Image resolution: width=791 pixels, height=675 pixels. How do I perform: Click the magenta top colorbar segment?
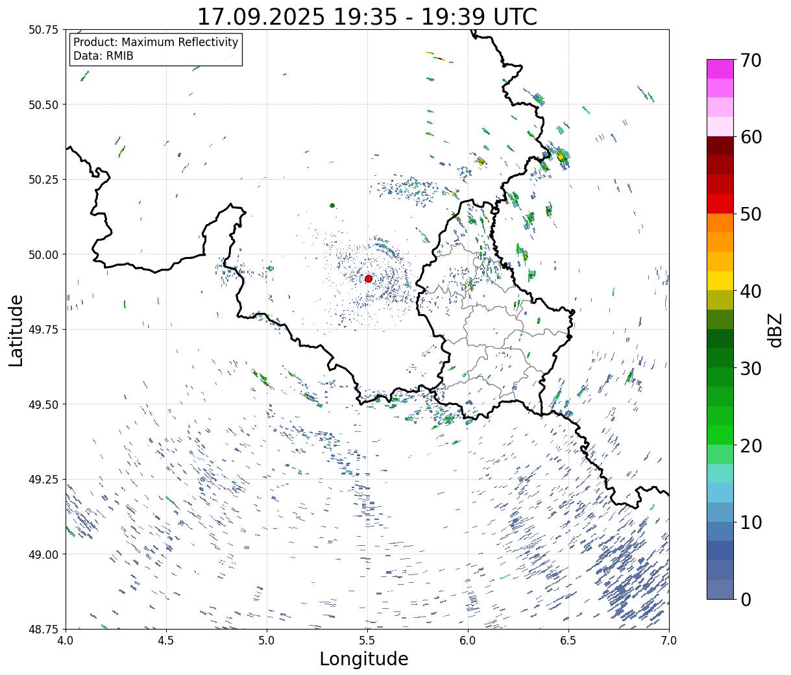(x=720, y=69)
